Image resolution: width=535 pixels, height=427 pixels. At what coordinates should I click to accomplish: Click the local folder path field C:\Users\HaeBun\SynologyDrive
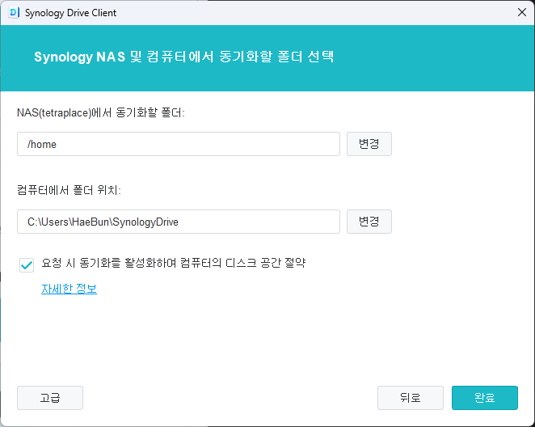click(179, 222)
